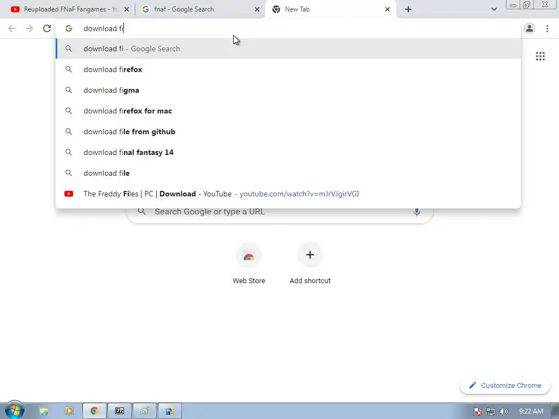This screenshot has height=419, width=559.
Task: Click the Chrome taskbar button
Action: (x=94, y=411)
